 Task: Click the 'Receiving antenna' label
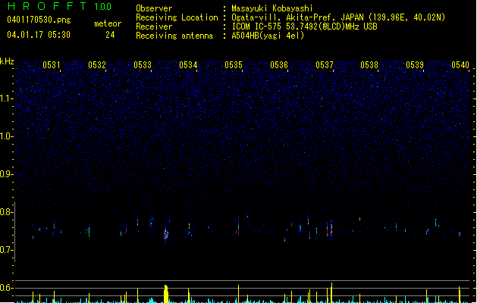[x=174, y=36]
